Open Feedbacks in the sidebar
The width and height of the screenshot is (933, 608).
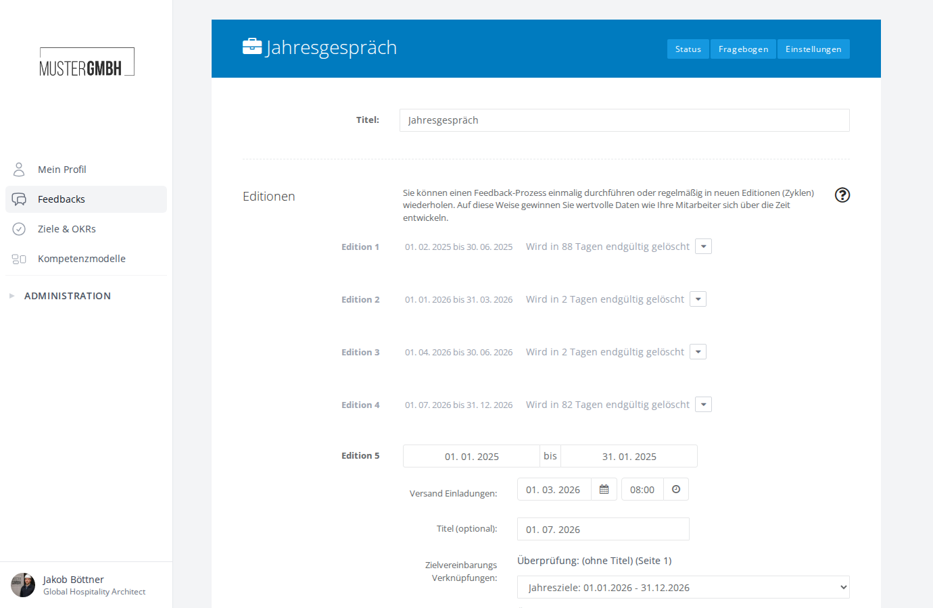coord(86,199)
